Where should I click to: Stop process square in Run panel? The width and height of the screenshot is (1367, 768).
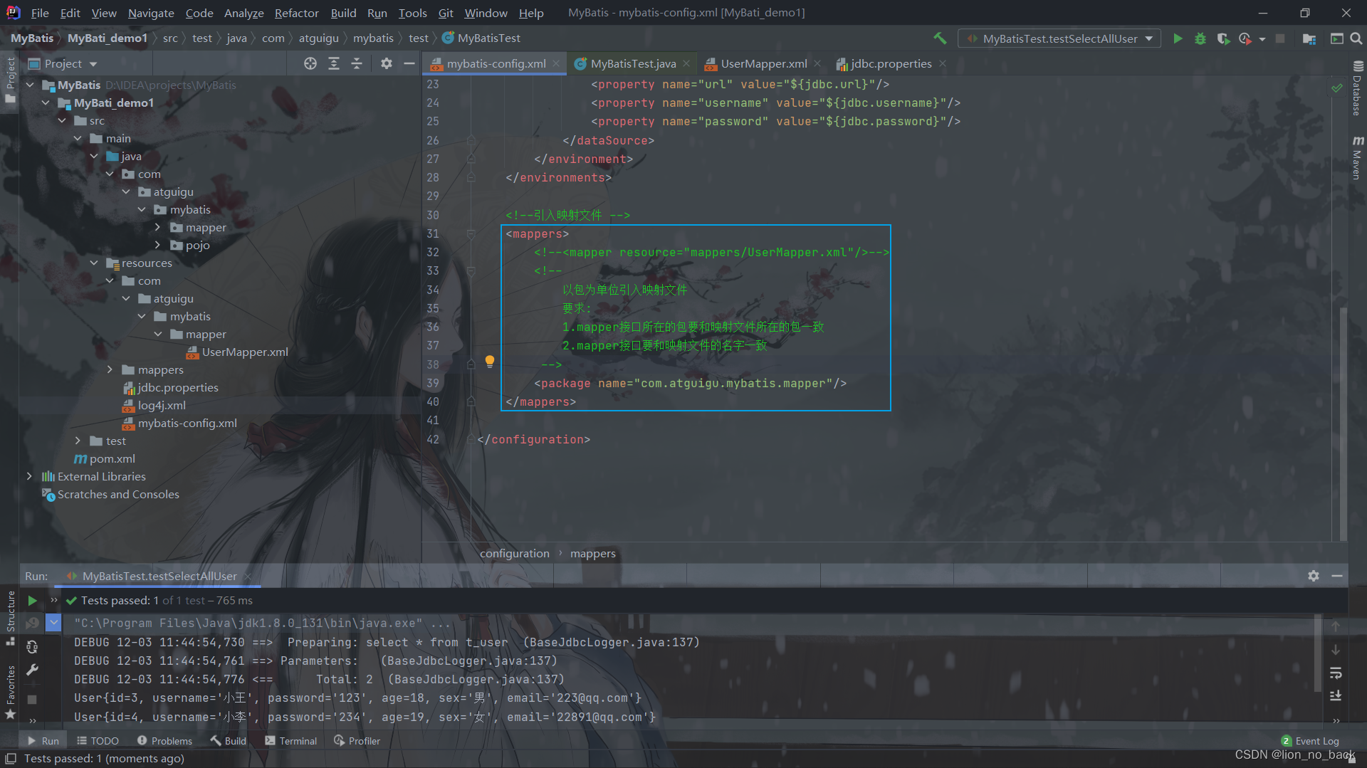point(32,699)
